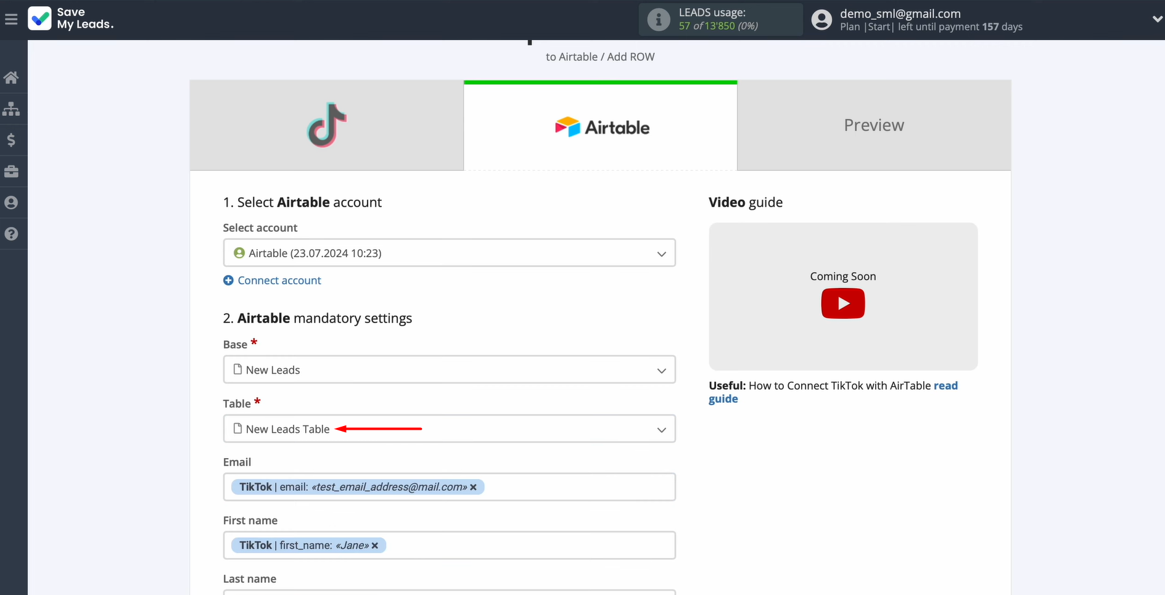Open the read guide link
The image size is (1165, 595).
click(x=945, y=386)
